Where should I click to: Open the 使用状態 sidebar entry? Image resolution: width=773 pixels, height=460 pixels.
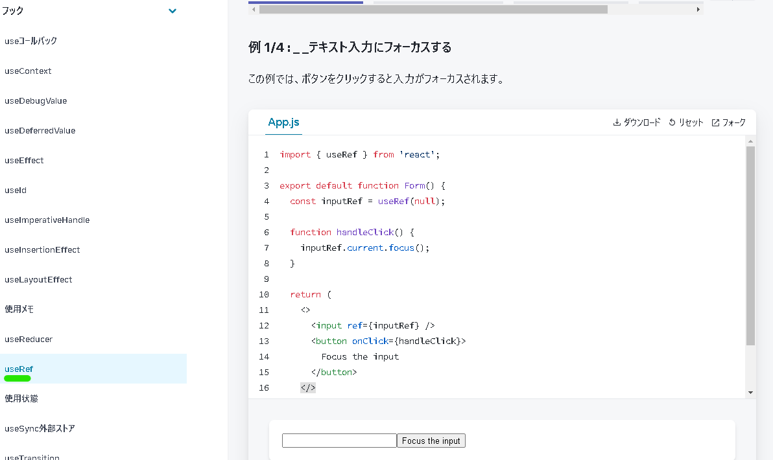click(x=21, y=398)
